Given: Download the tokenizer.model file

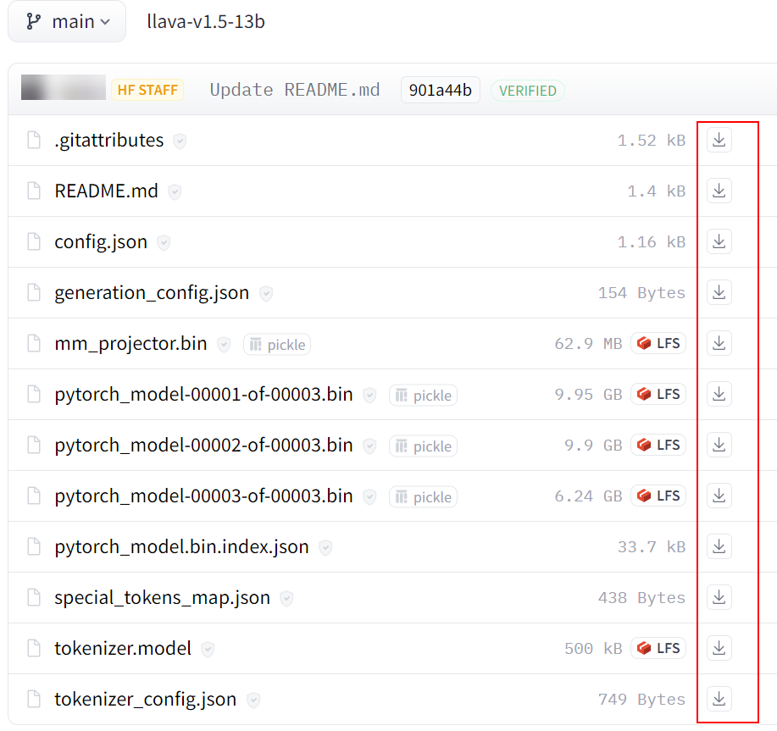Looking at the screenshot, I should click(719, 648).
